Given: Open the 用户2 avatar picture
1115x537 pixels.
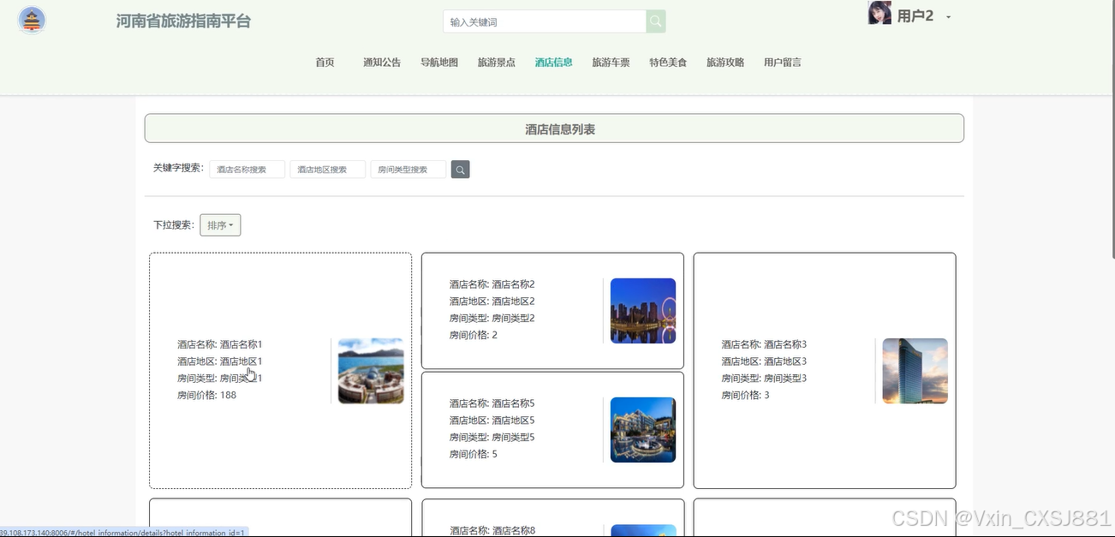Looking at the screenshot, I should pyautogui.click(x=879, y=13).
